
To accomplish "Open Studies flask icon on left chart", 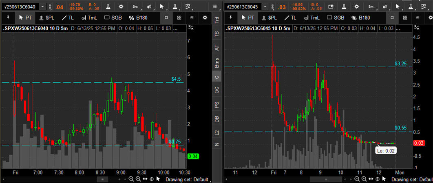I will 108,7.
